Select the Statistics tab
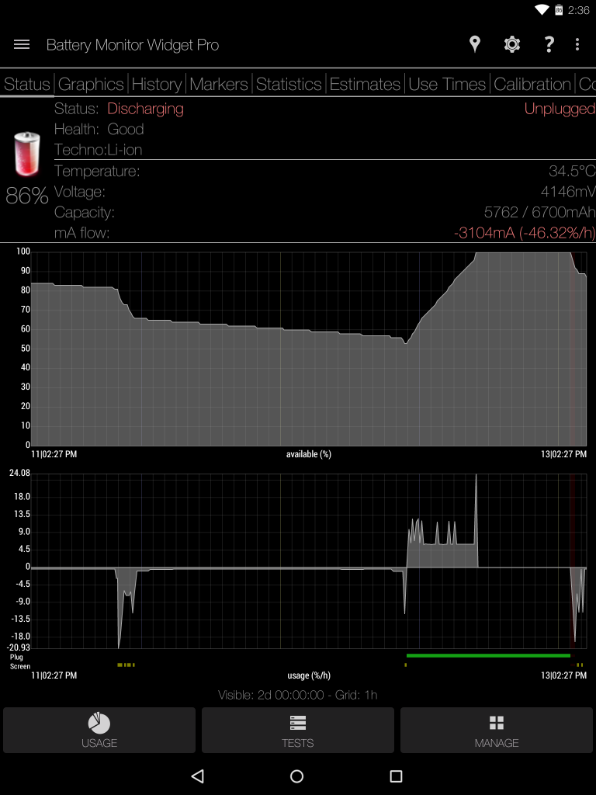Screen dimensions: 596x795 289,84
